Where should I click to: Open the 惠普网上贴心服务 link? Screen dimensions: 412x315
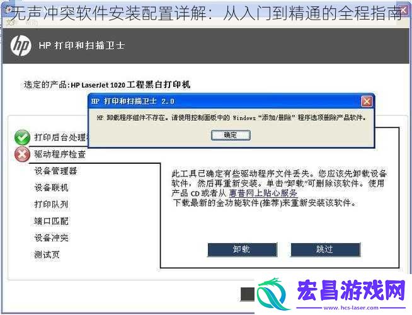263,193
